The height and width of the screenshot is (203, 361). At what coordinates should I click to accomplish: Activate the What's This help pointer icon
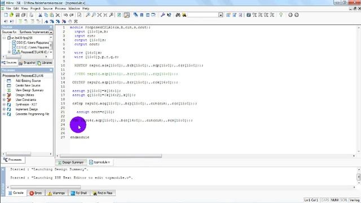click(x=169, y=15)
